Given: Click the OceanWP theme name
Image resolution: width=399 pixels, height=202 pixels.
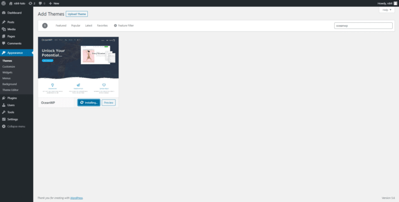Looking at the screenshot, I should 48,103.
